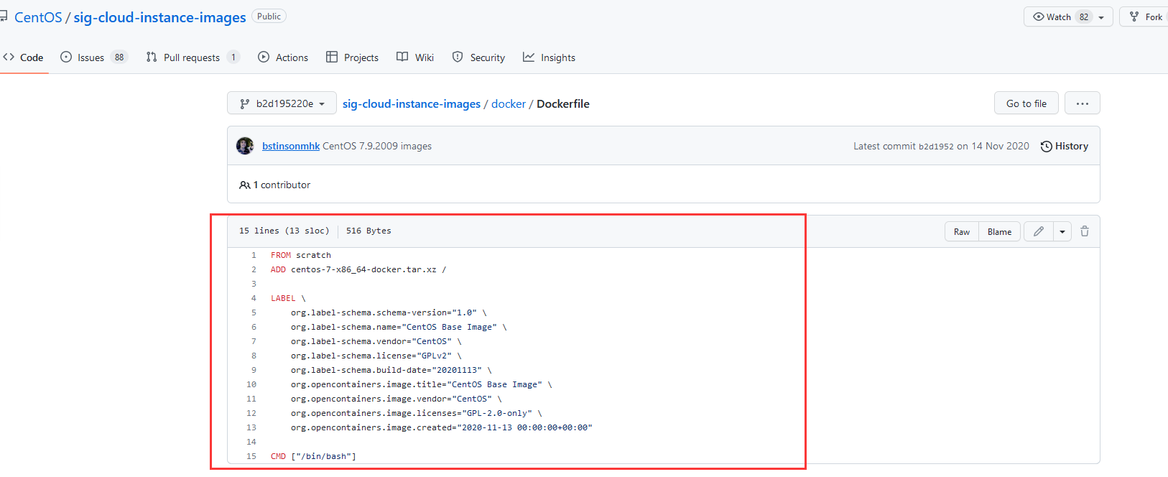Click the 1 contributor label
The image size is (1168, 477).
tap(275, 185)
